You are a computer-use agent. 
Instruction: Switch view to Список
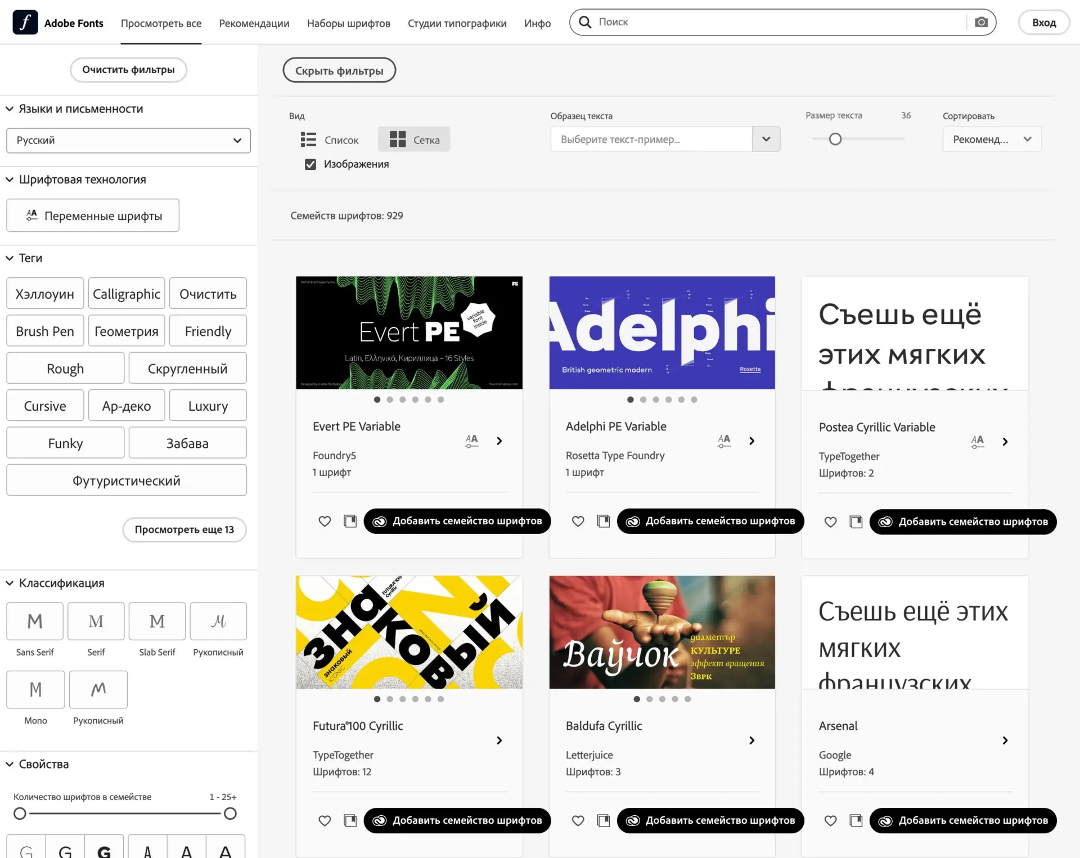click(x=330, y=140)
